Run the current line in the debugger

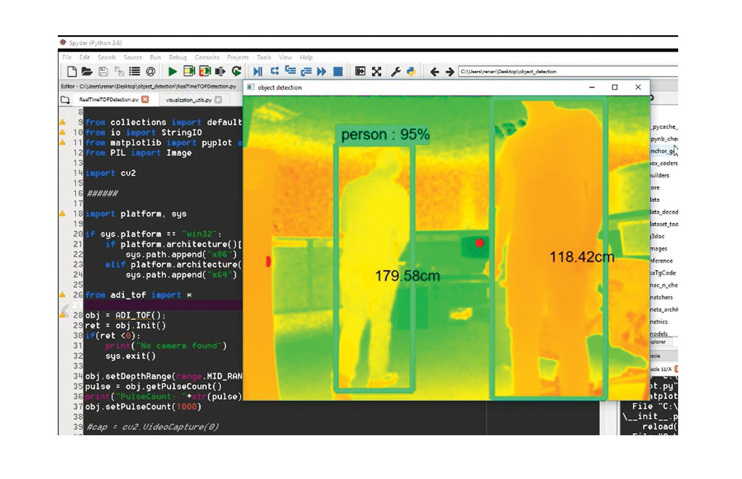pos(274,72)
